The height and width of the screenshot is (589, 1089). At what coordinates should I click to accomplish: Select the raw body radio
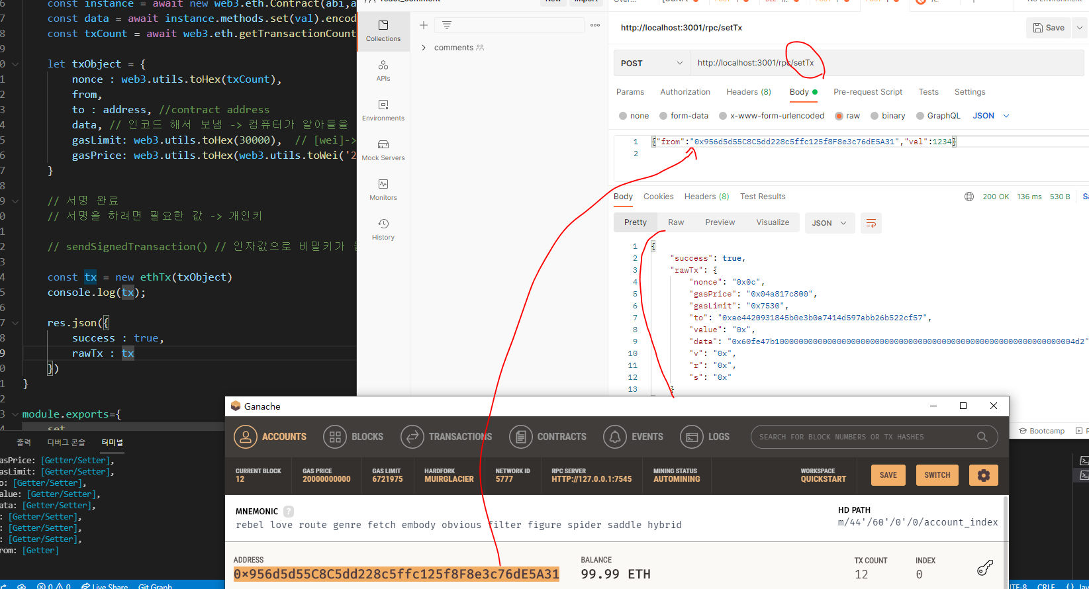(839, 116)
